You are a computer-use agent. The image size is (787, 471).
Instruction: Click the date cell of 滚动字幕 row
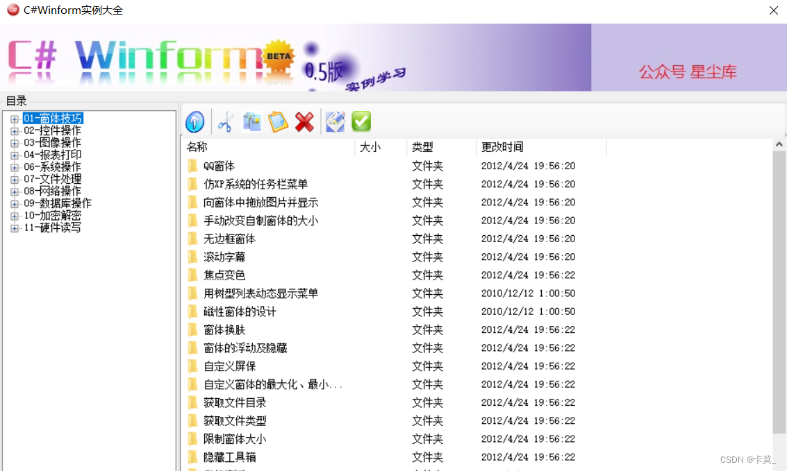click(528, 257)
